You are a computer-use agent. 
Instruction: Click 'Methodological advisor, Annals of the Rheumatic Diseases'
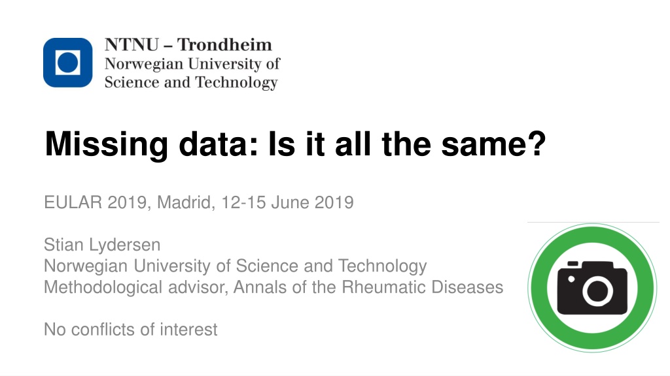[x=273, y=287]
